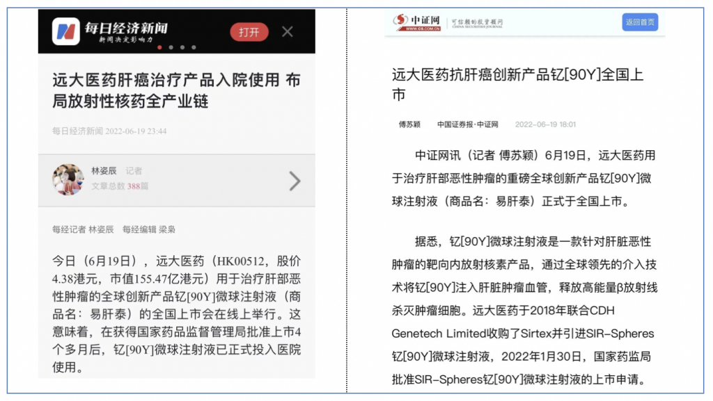Select the red active carousel dot
This screenshot has height=401, width=713.
(x=159, y=47)
